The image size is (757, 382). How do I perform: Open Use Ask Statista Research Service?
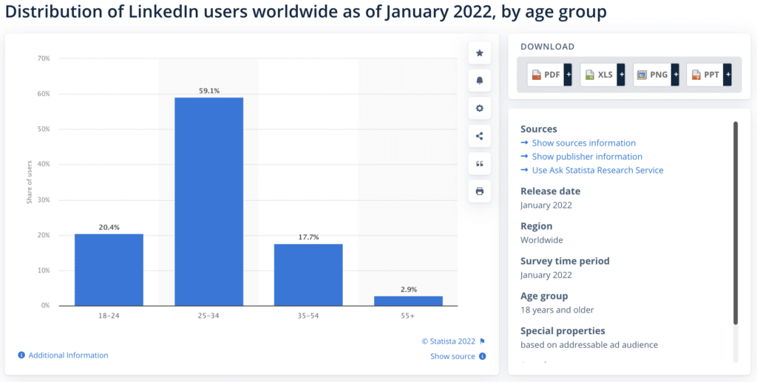(597, 170)
